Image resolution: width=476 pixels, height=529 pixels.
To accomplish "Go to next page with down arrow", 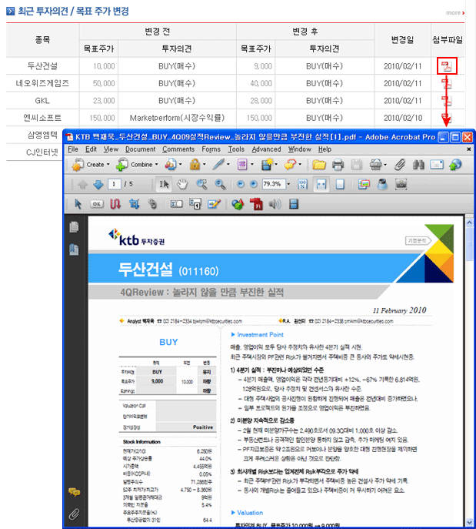I will pyautogui.click(x=98, y=185).
